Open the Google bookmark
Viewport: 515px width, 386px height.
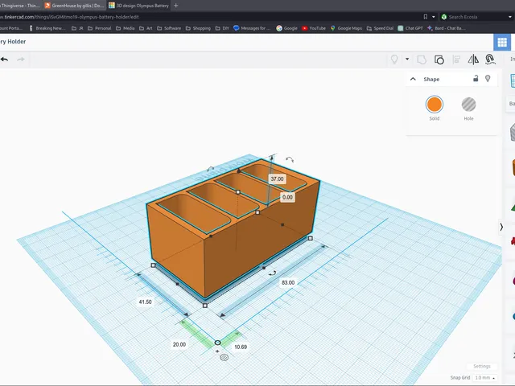286,28
